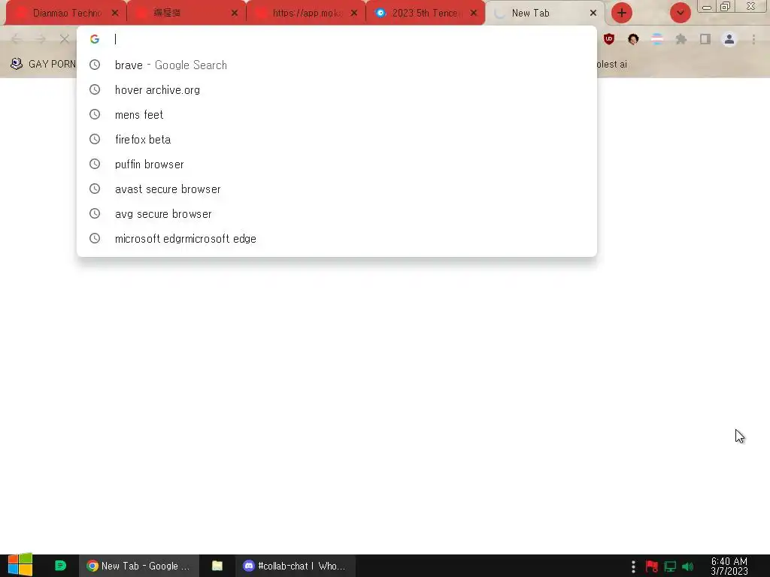Click the stop loading X button
Screen dimensions: 770x577
click(65, 39)
